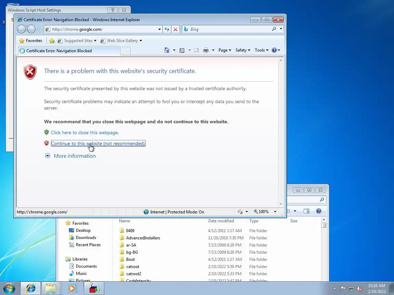This screenshot has width=394, height=295.
Task: Click the muted volume tray icon
Action: tap(359, 289)
